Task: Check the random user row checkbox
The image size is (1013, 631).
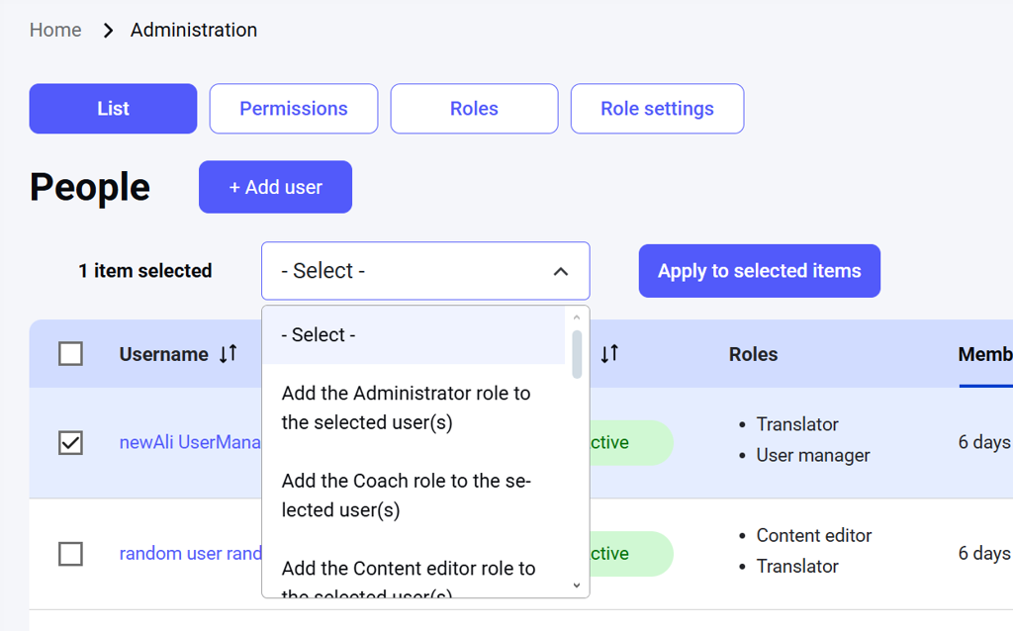Action: pos(70,554)
